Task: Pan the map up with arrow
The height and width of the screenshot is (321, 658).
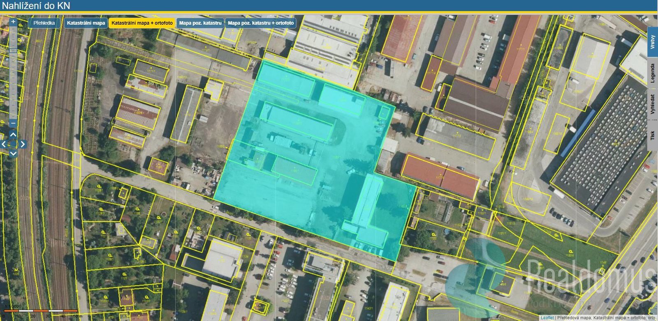Action: [13, 135]
